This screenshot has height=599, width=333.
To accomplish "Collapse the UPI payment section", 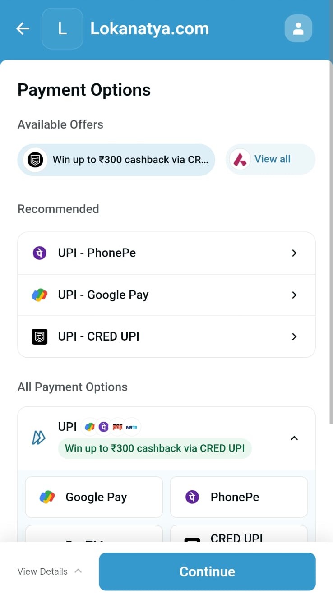I will pos(294,438).
